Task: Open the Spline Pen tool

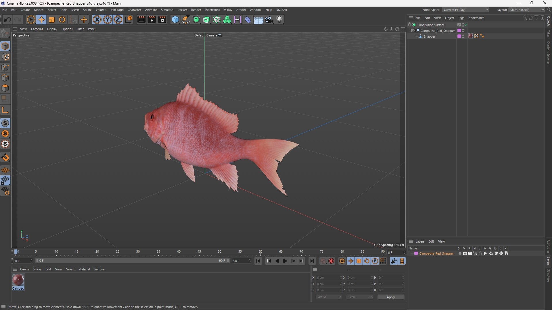Action: 186,20
